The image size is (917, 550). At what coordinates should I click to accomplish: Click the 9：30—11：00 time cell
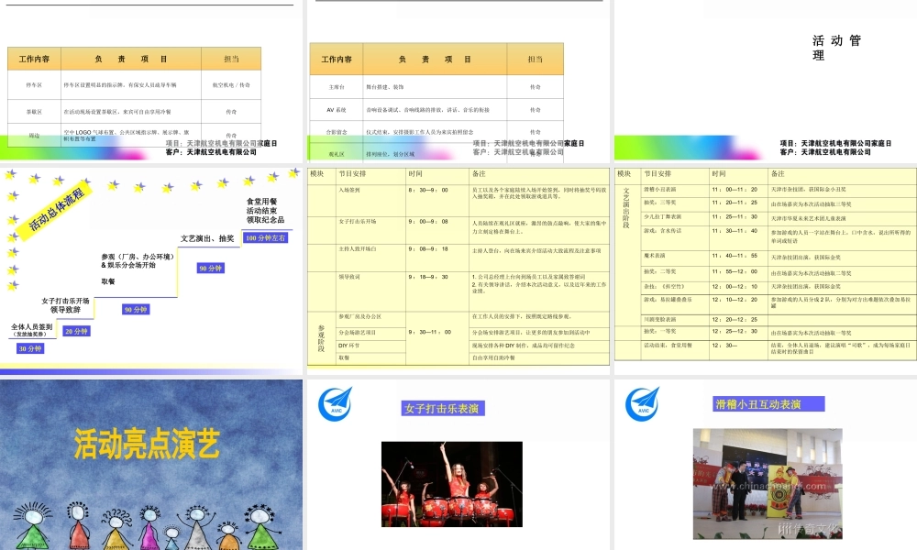(x=437, y=338)
